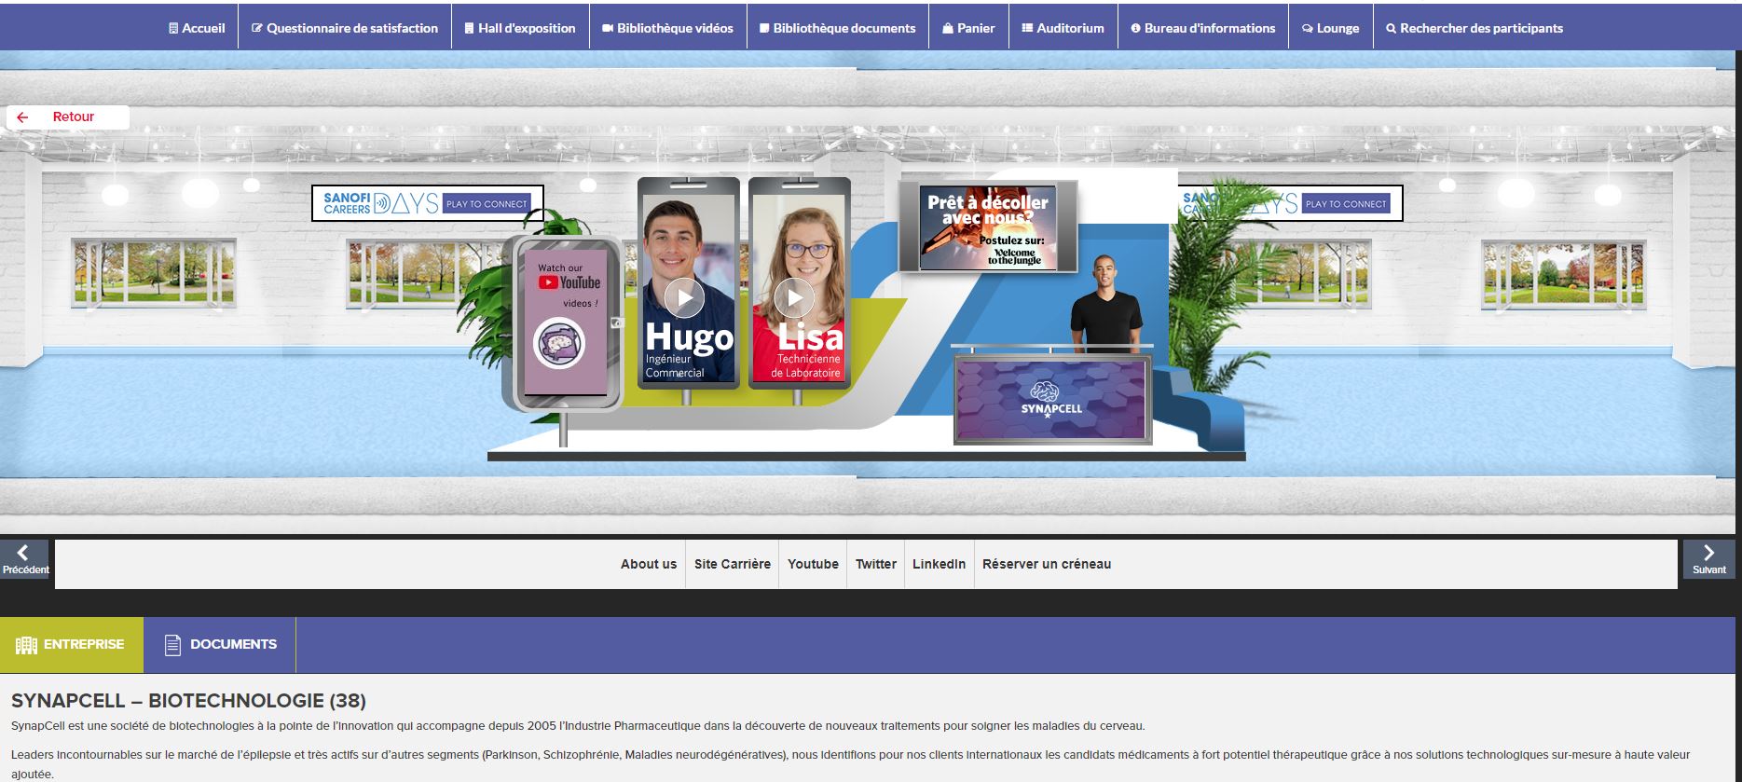Open the Site Carrière link

[x=733, y=564]
